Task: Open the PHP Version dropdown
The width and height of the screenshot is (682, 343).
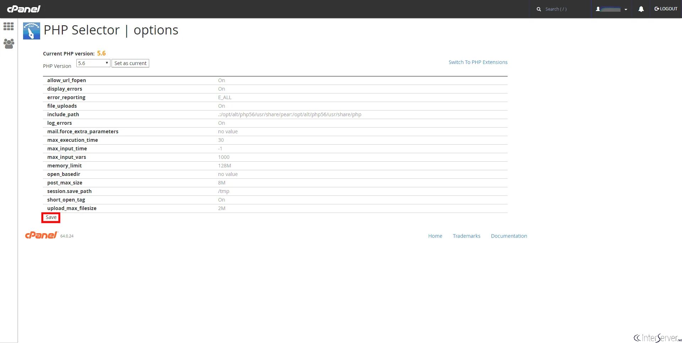Action: pos(93,63)
